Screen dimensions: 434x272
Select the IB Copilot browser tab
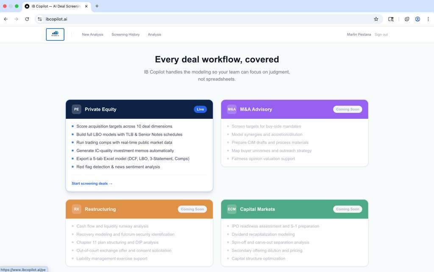(x=56, y=6)
